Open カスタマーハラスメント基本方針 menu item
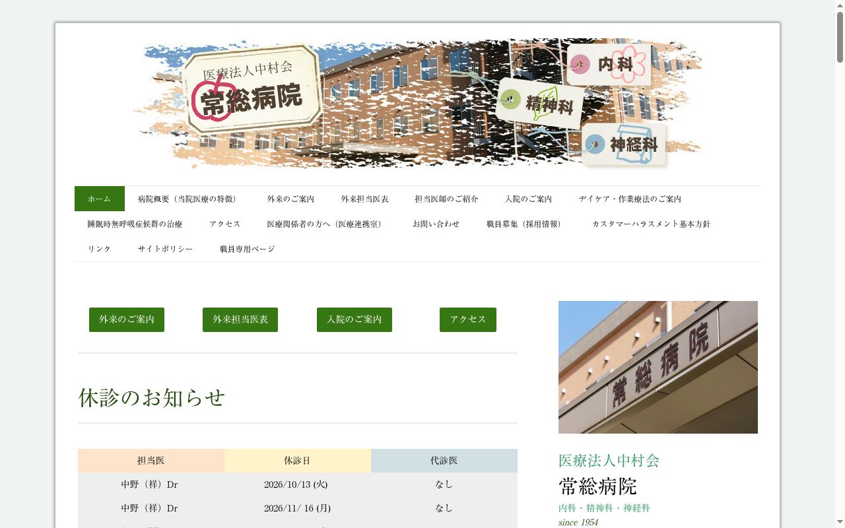Screen dimensions: 845x528 coord(652,224)
